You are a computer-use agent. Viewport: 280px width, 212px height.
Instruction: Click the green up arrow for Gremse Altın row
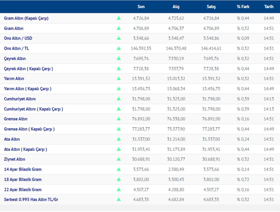[119, 119]
